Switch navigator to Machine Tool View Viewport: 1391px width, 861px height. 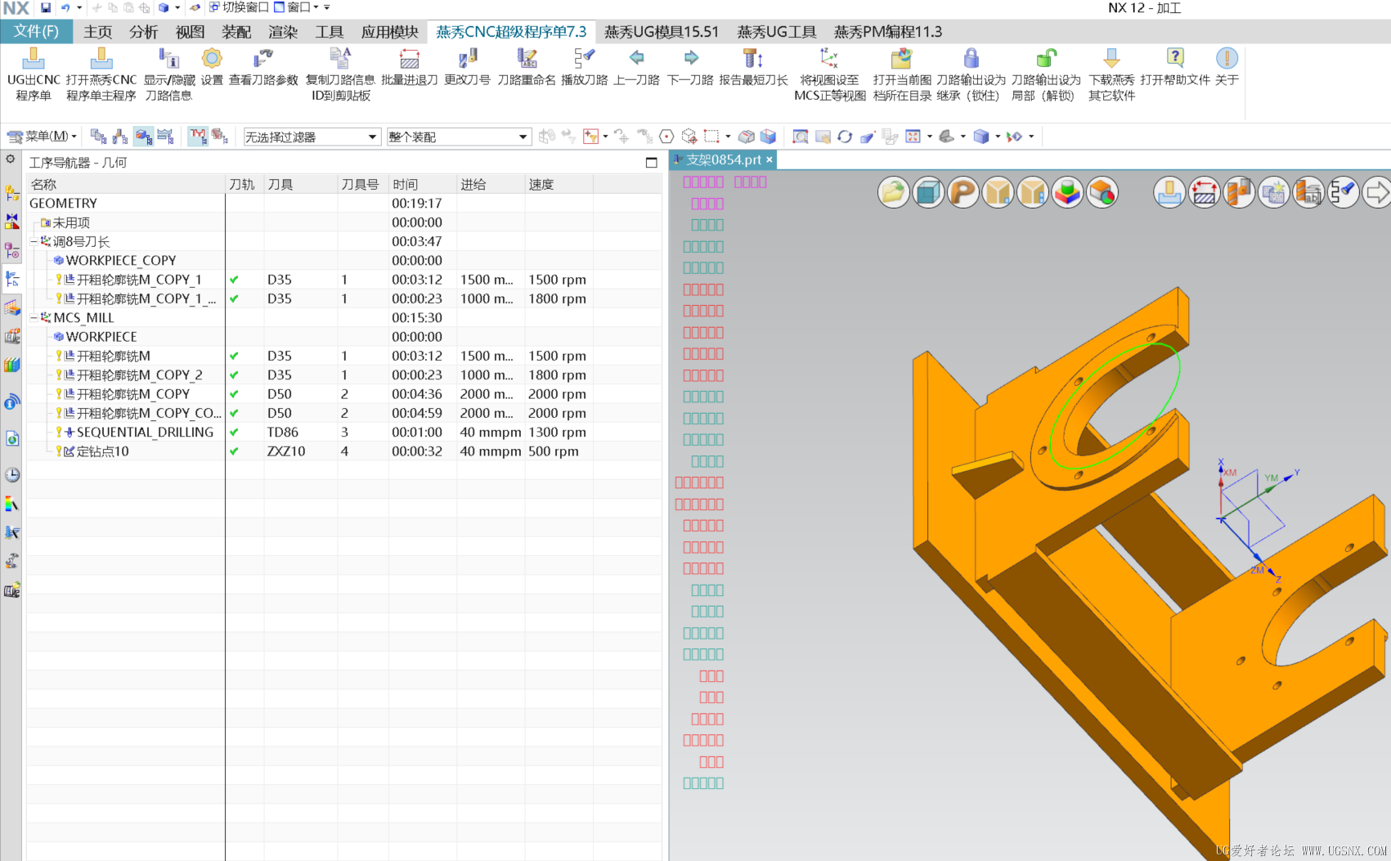pos(121,137)
